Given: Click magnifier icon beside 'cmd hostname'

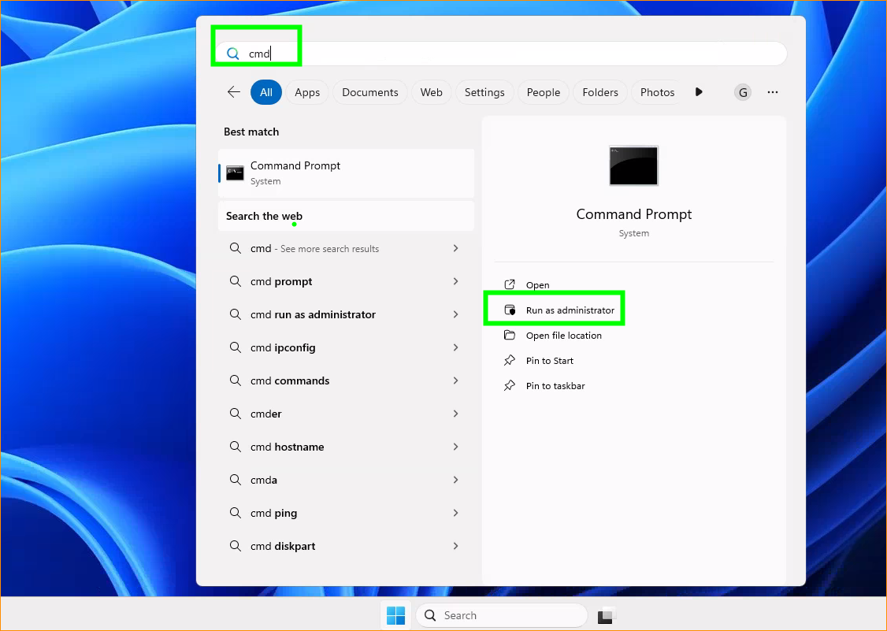Looking at the screenshot, I should tap(236, 447).
